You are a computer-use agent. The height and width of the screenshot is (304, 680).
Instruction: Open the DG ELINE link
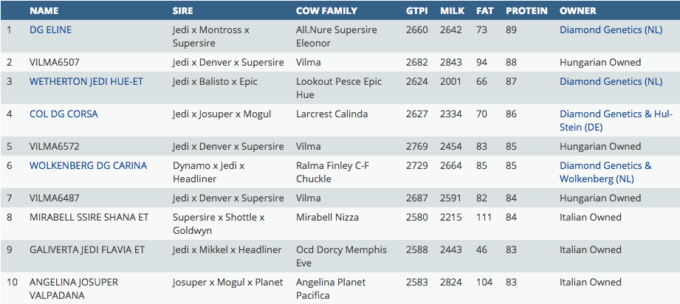pos(50,30)
